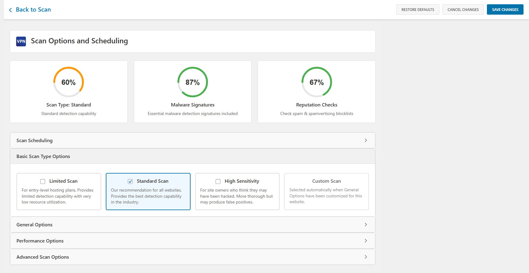The image size is (529, 273).
Task: Click the 'Reputation Checks' card title
Action: pos(317,105)
